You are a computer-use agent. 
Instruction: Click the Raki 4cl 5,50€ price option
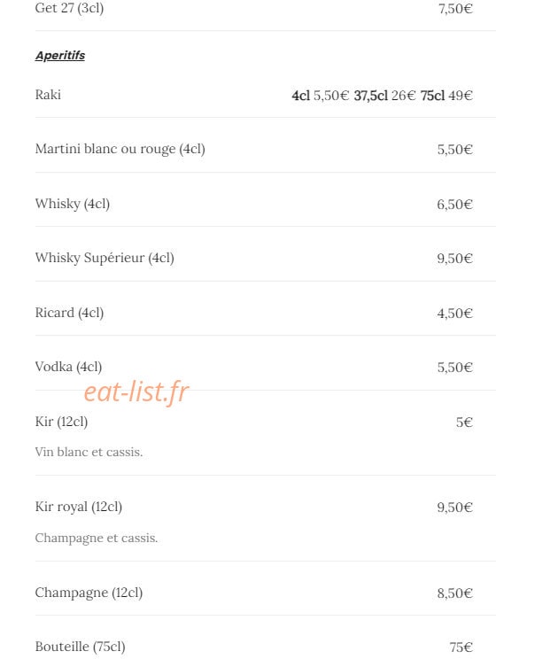[x=320, y=96]
